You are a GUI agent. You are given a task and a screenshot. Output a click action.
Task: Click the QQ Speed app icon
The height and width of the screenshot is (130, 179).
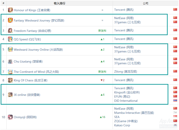[x=10, y=39]
